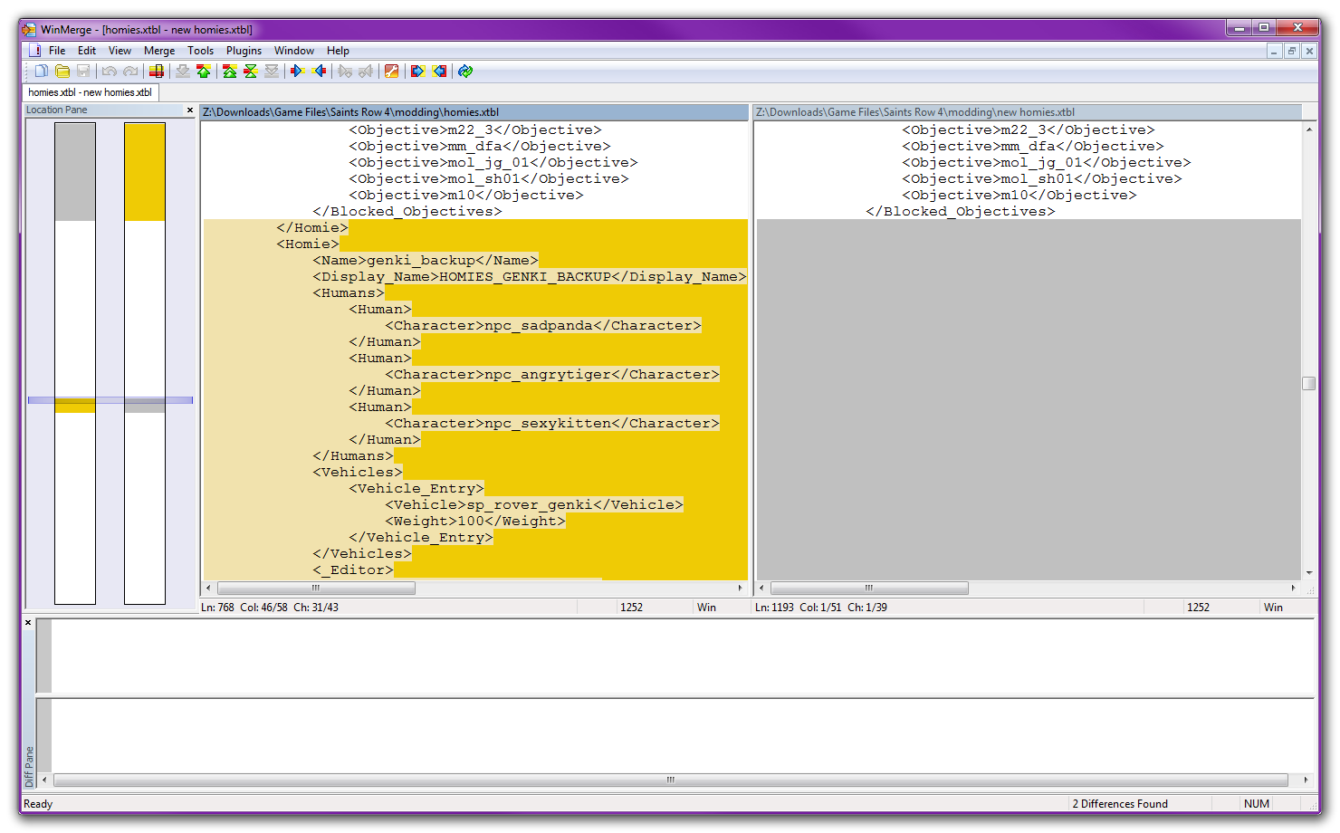Click the Redo toolbar icon
Screen dimensions: 1340x833
(x=130, y=71)
